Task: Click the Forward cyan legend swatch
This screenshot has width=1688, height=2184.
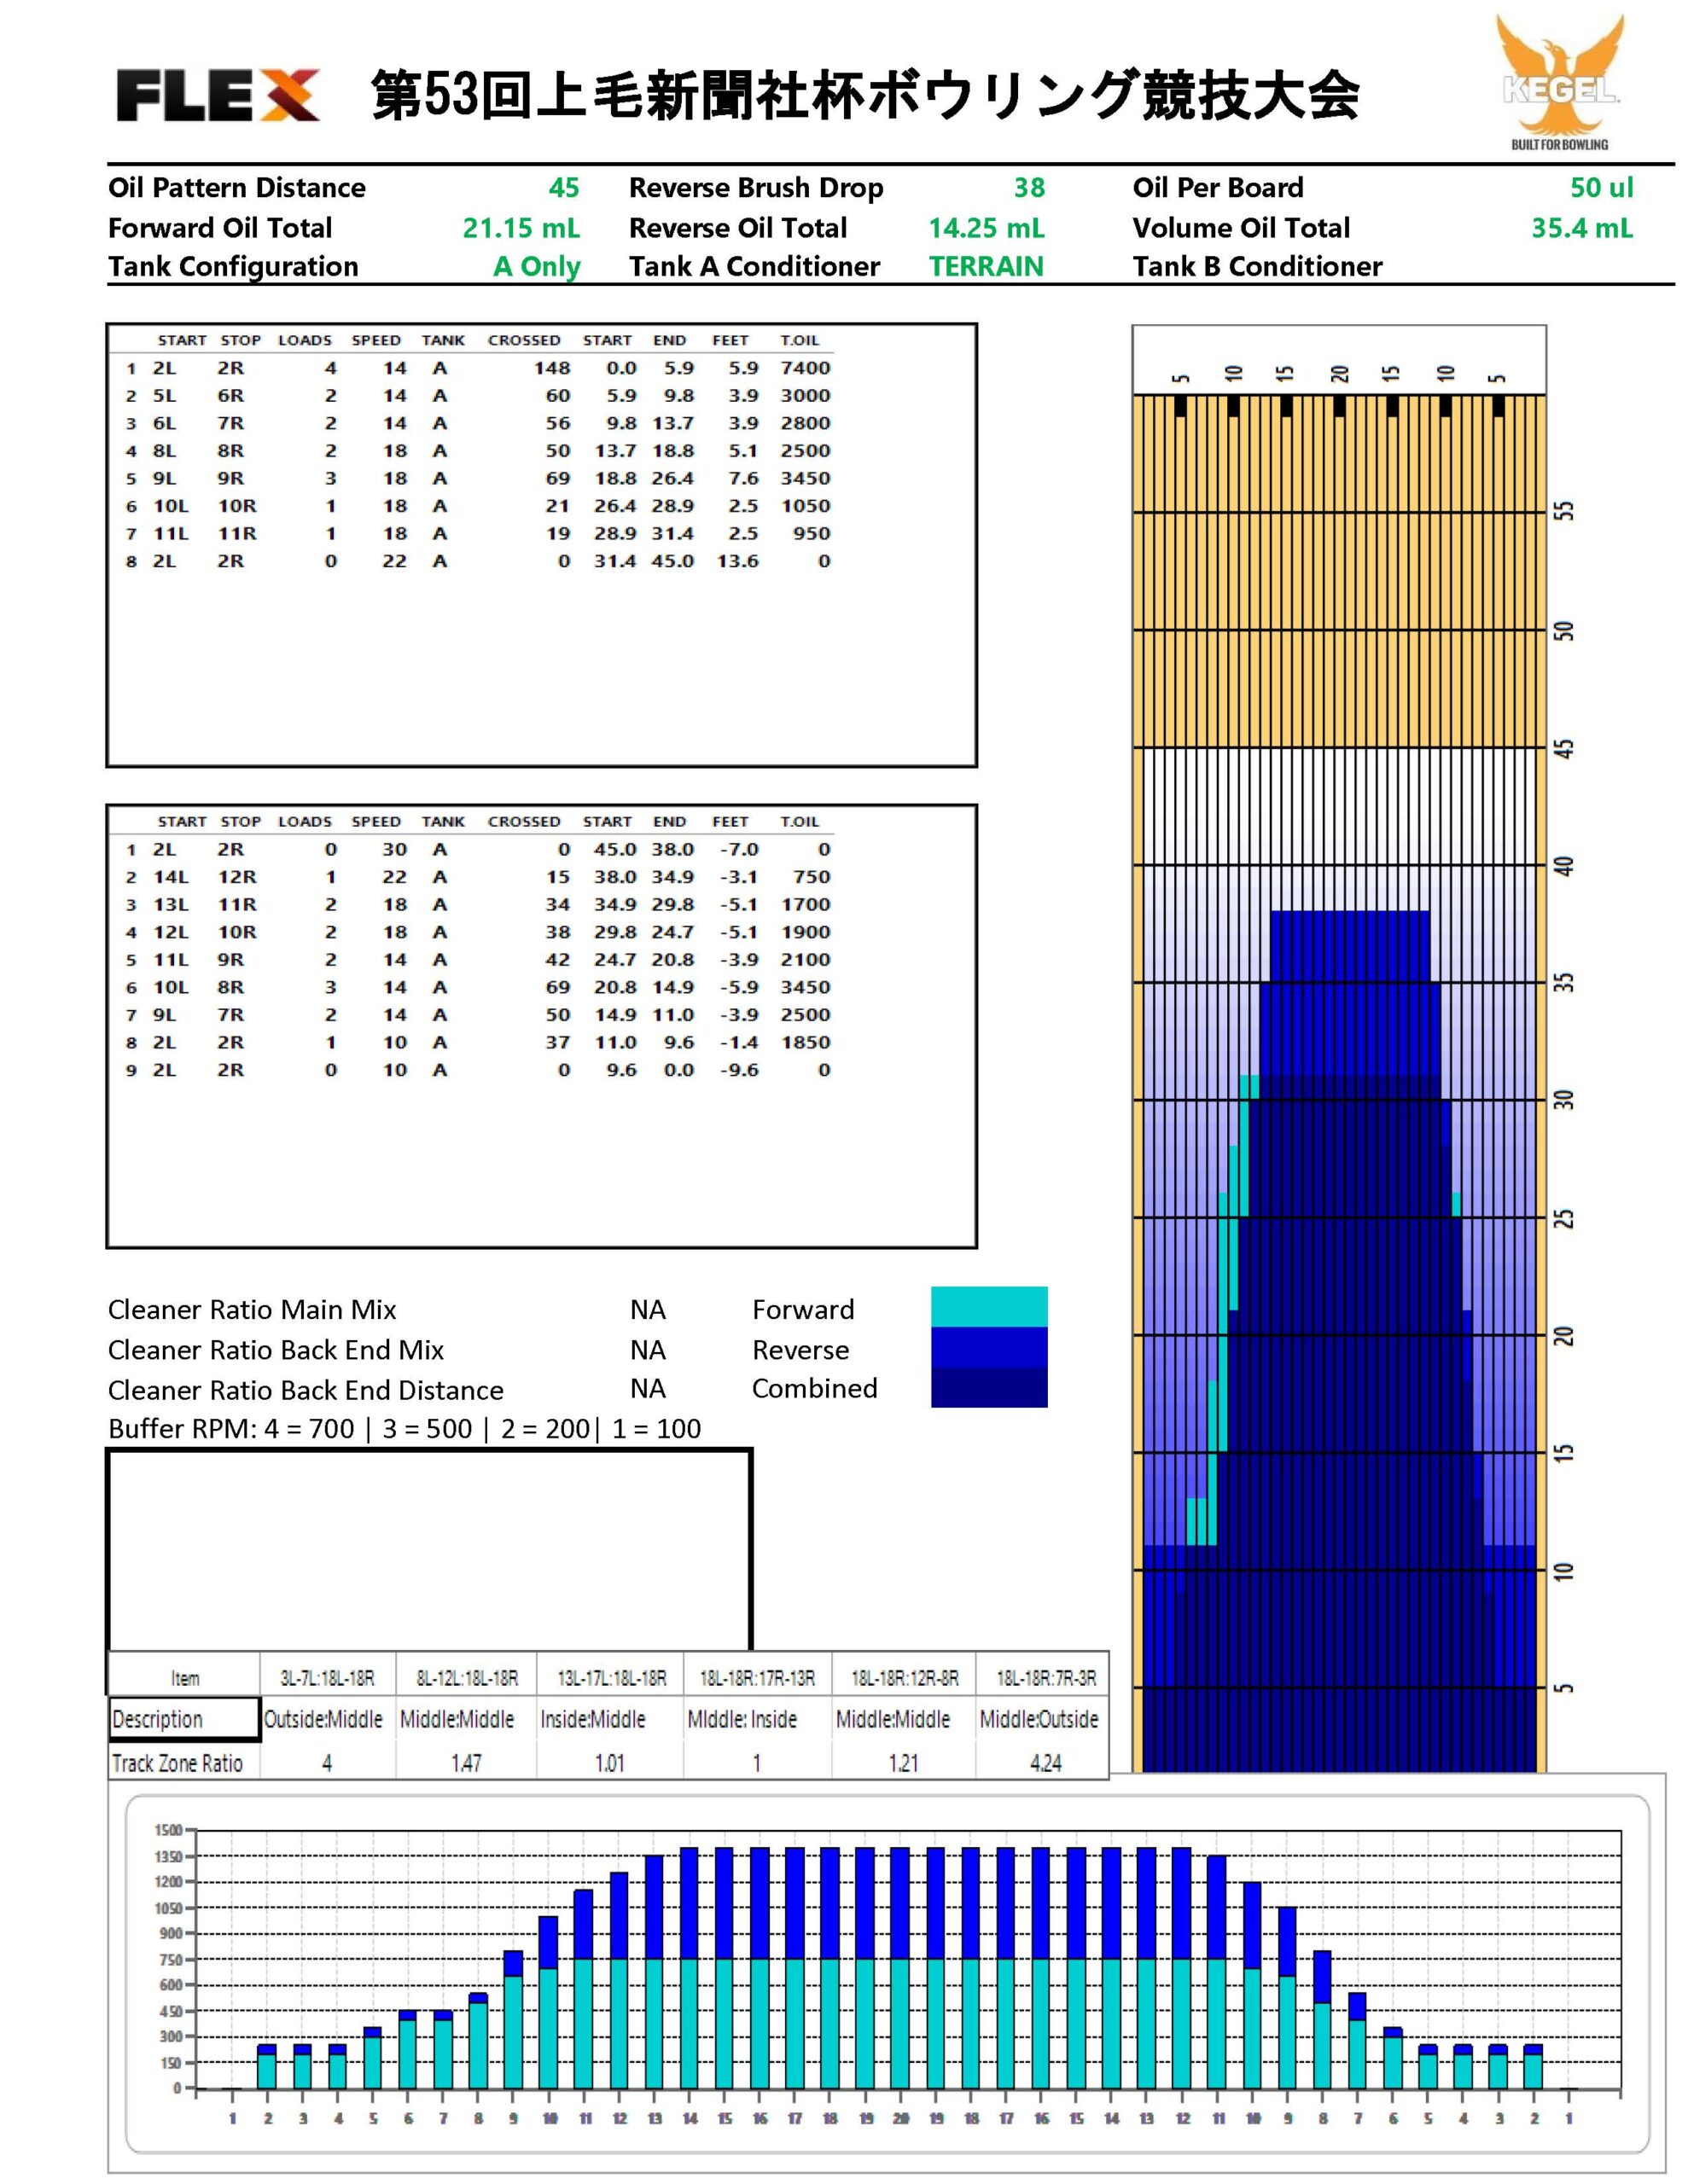Action: pyautogui.click(x=988, y=1306)
